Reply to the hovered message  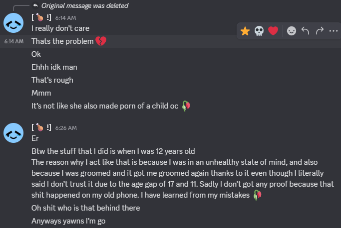[306, 31]
